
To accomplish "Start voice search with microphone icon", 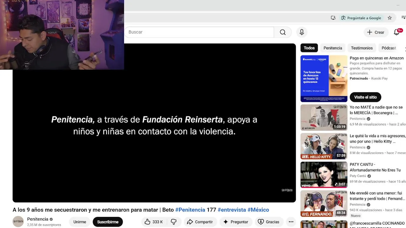I will pyautogui.click(x=302, y=32).
